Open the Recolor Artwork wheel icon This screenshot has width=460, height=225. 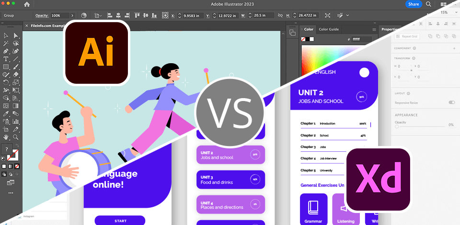point(84,15)
